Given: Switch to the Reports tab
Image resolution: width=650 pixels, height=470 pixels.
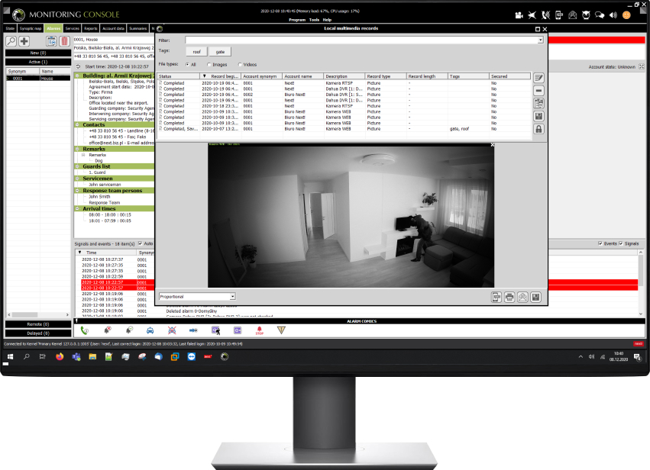Looking at the screenshot, I should pos(90,28).
